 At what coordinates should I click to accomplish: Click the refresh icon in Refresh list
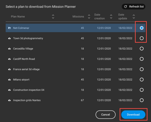(125, 7)
